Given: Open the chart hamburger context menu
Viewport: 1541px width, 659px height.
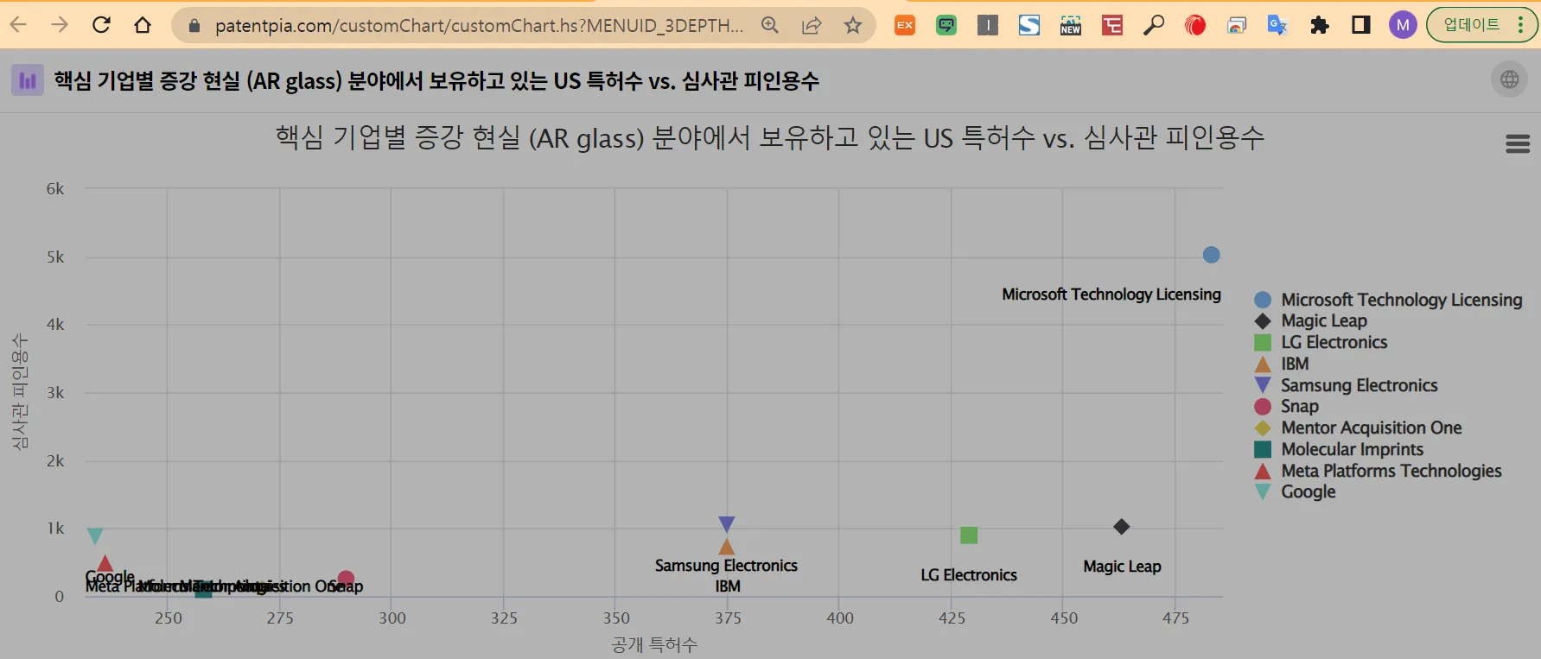Looking at the screenshot, I should [1518, 143].
